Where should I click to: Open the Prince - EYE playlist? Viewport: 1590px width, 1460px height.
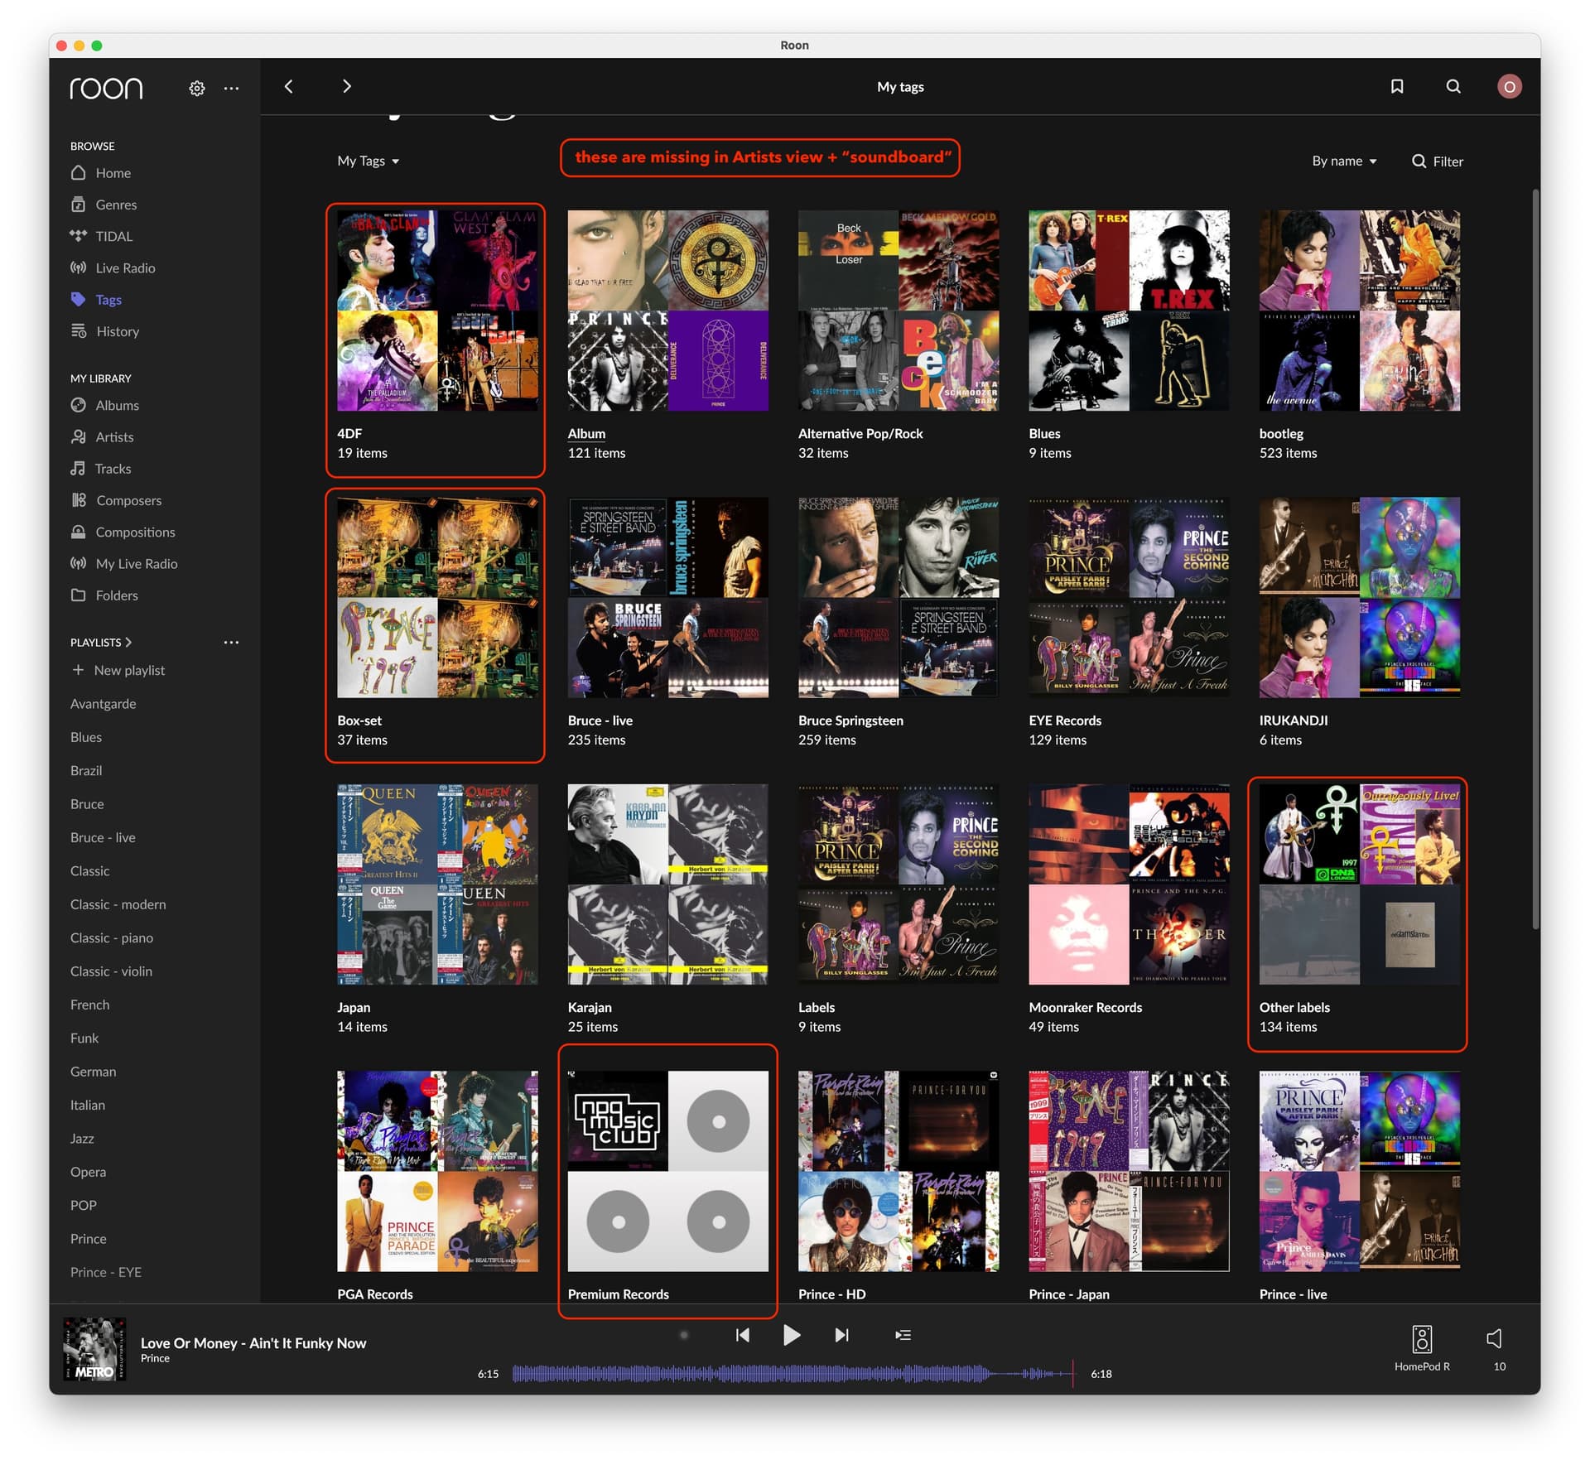106,1272
